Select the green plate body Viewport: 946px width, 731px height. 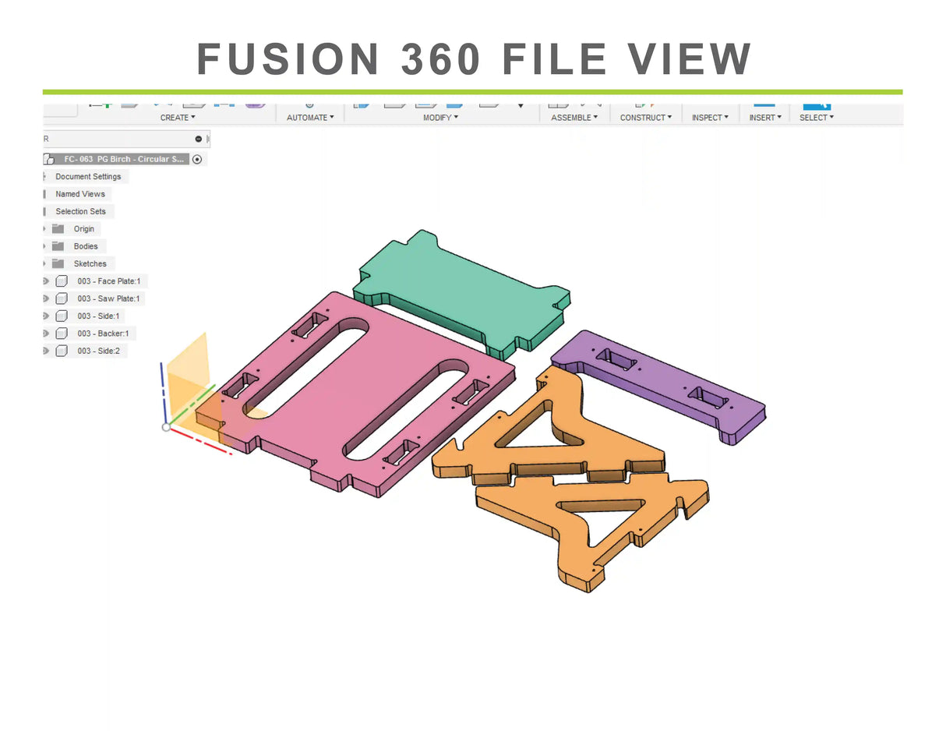460,292
